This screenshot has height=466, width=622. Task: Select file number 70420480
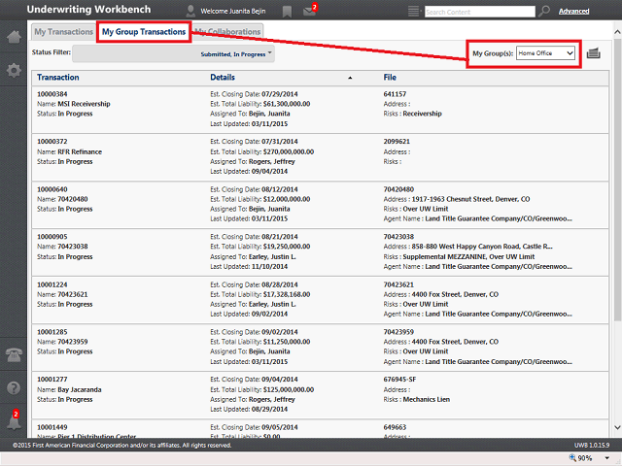pyautogui.click(x=398, y=189)
